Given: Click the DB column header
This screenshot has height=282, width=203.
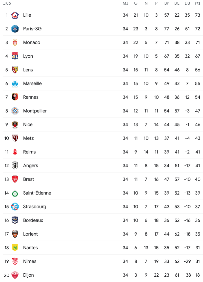Looking at the screenshot, I should (187, 3).
